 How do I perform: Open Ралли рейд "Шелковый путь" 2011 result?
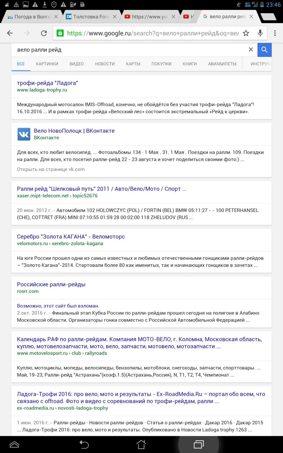[102, 189]
